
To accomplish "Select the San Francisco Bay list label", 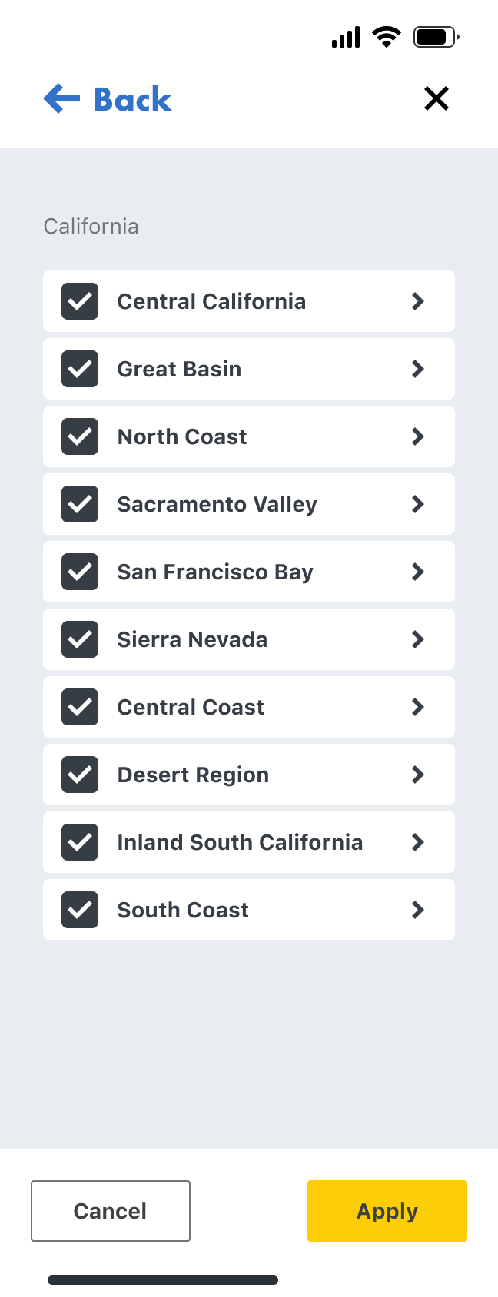I will (x=215, y=572).
